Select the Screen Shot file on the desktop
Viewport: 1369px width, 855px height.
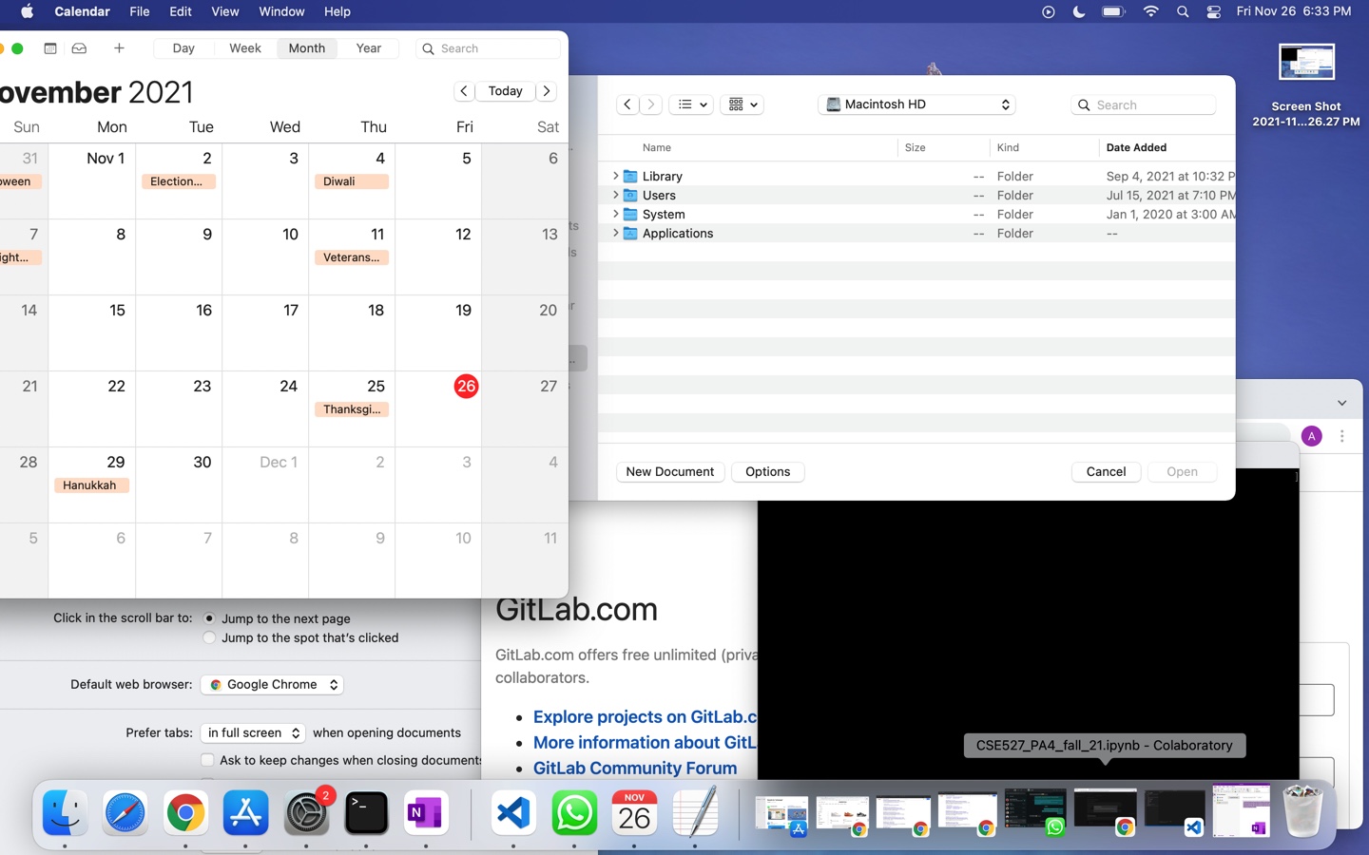tap(1306, 85)
